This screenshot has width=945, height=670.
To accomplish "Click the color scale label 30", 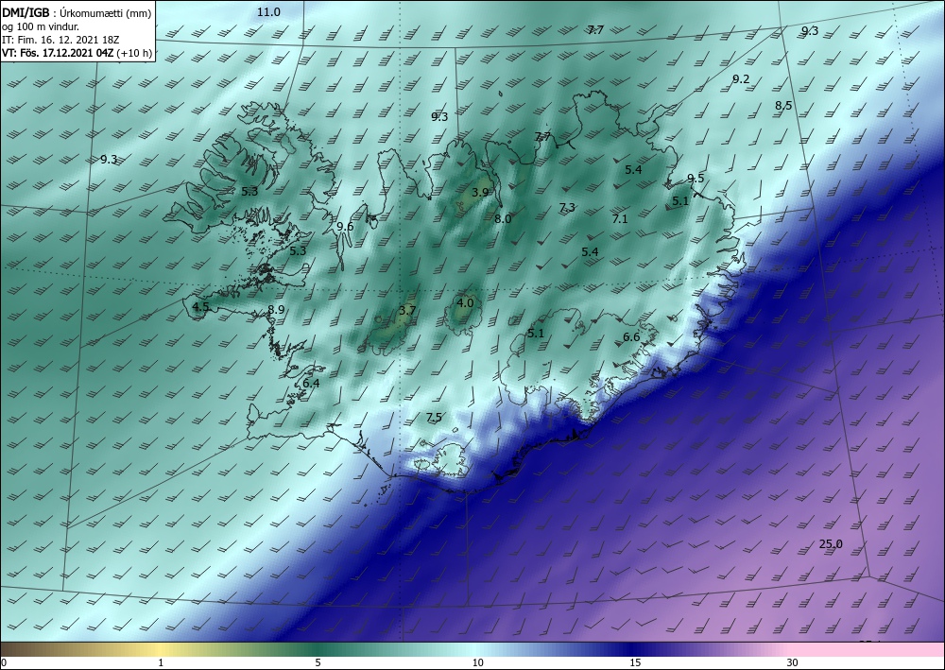I will tap(792, 663).
